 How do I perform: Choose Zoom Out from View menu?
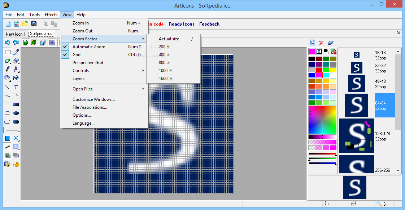tap(104, 31)
